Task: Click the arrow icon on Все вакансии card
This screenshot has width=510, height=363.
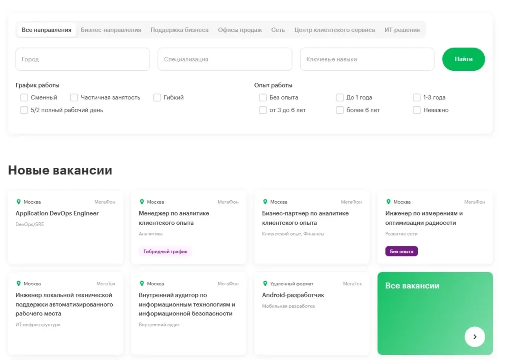Action: click(x=475, y=337)
